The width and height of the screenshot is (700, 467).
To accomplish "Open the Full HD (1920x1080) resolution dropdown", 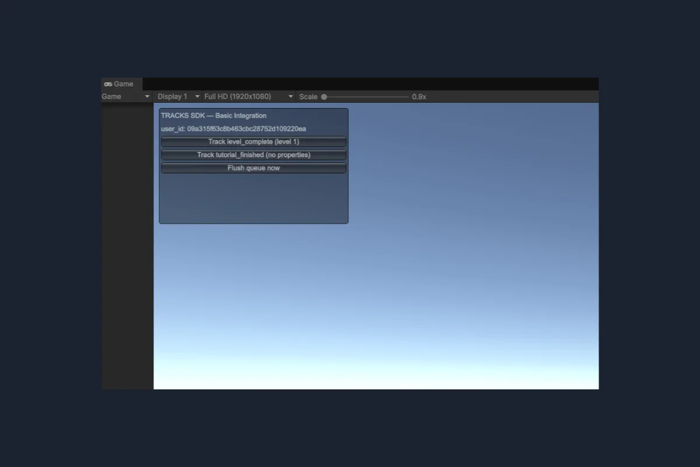I will click(249, 96).
